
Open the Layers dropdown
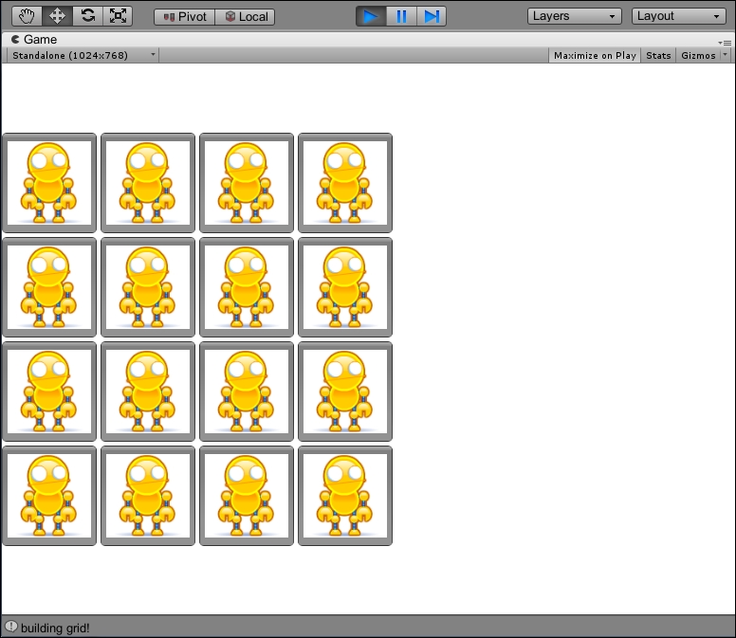click(x=575, y=16)
